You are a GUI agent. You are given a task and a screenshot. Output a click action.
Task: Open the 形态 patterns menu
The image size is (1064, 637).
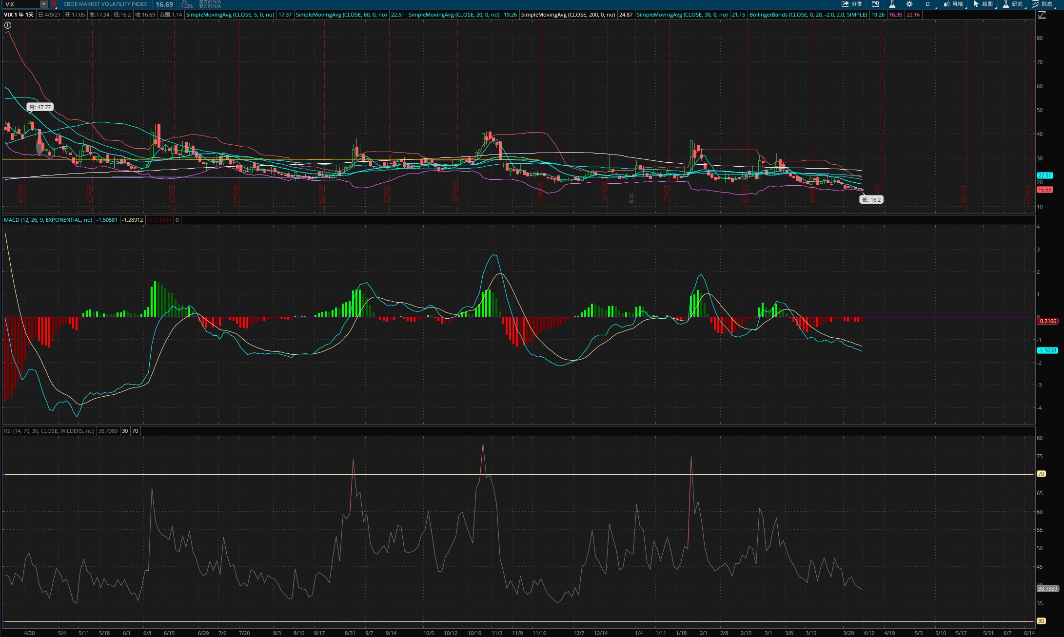coord(1043,4)
